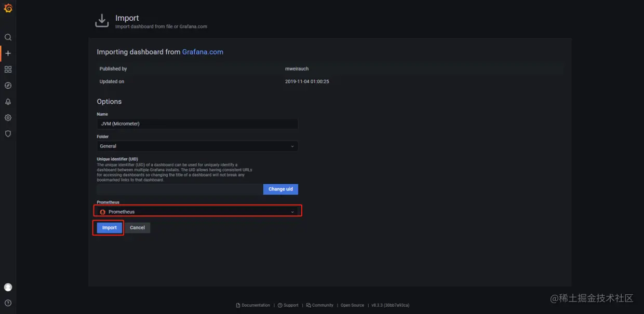
Task: Open the Dashboards grid icon
Action: 8,70
